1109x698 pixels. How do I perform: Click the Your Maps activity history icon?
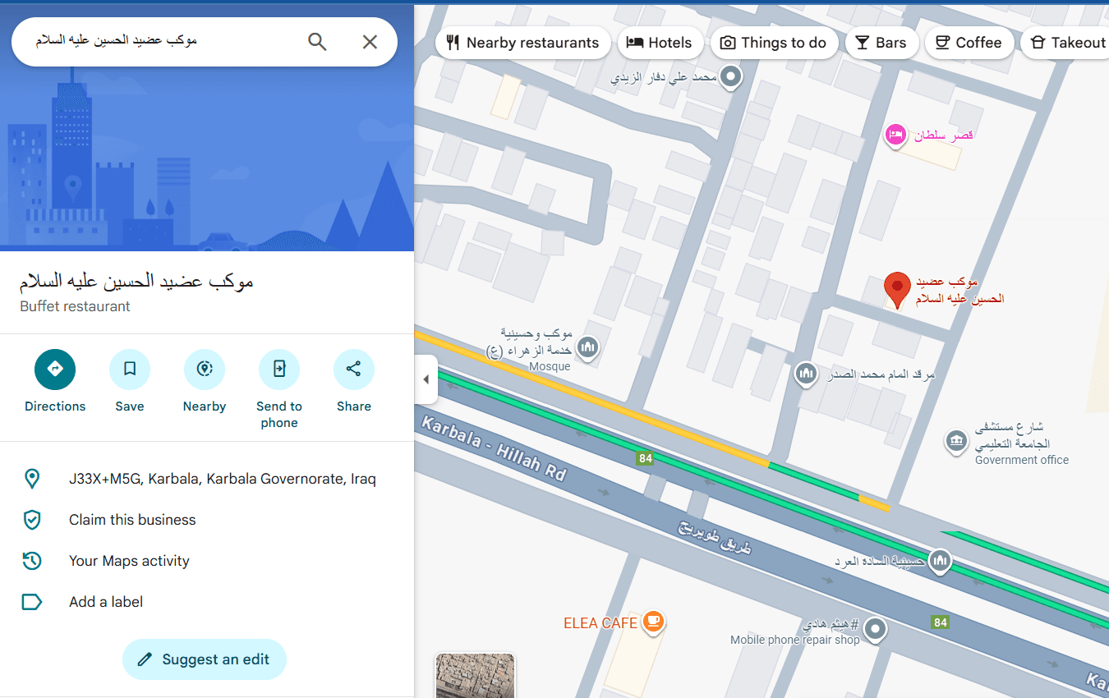(x=32, y=561)
